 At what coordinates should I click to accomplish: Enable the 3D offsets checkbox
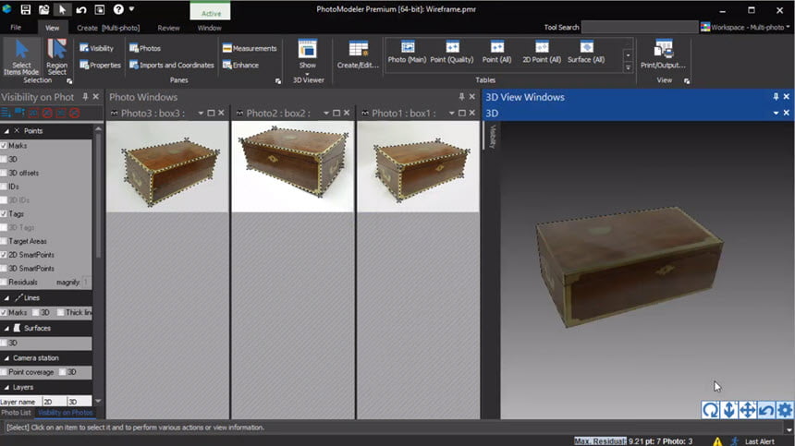click(x=4, y=173)
